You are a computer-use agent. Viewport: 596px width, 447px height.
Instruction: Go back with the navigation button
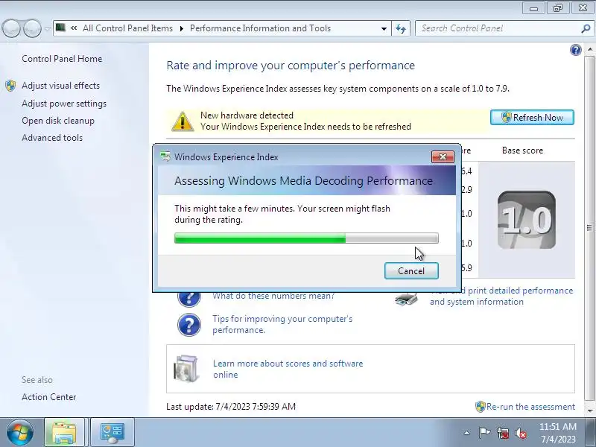tap(11, 28)
